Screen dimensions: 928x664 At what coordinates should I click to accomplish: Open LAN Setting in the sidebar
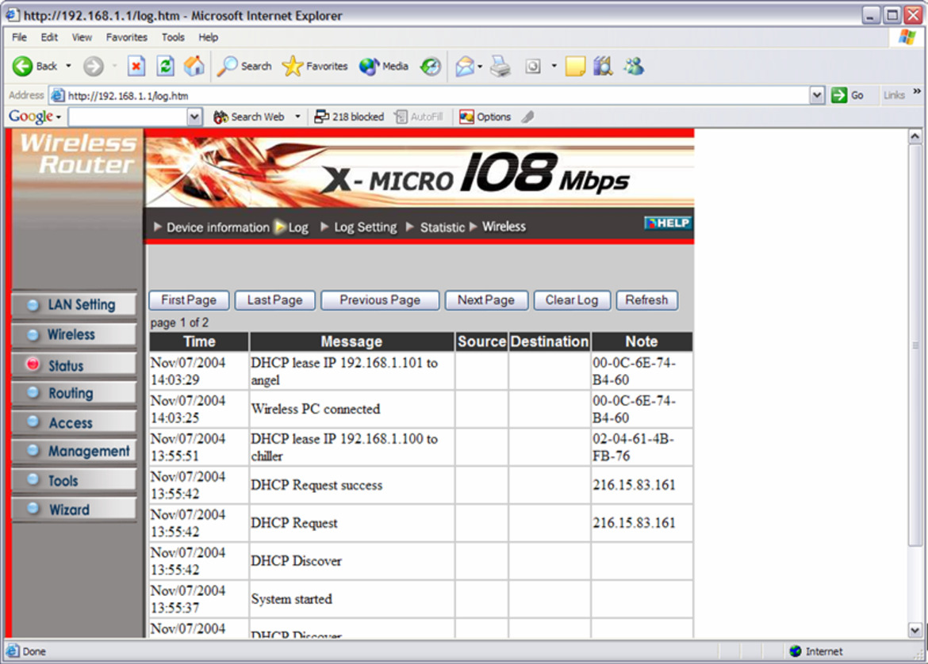(74, 304)
